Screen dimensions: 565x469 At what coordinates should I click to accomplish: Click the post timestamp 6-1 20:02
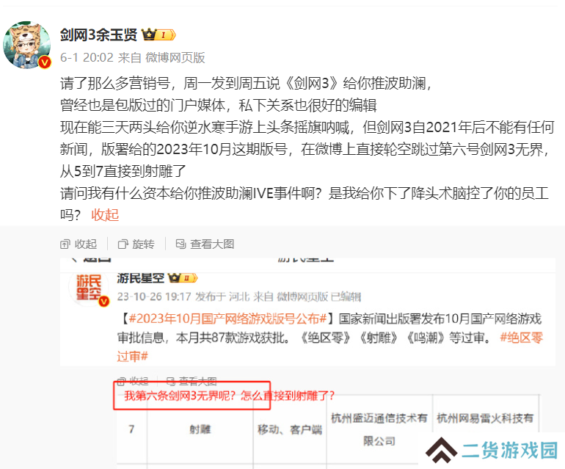pos(87,57)
